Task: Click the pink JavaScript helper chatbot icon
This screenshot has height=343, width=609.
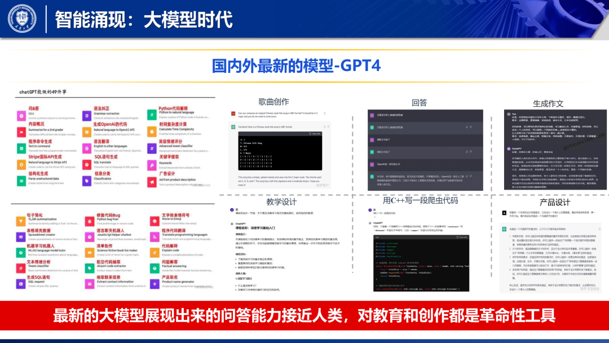Action: (89, 237)
